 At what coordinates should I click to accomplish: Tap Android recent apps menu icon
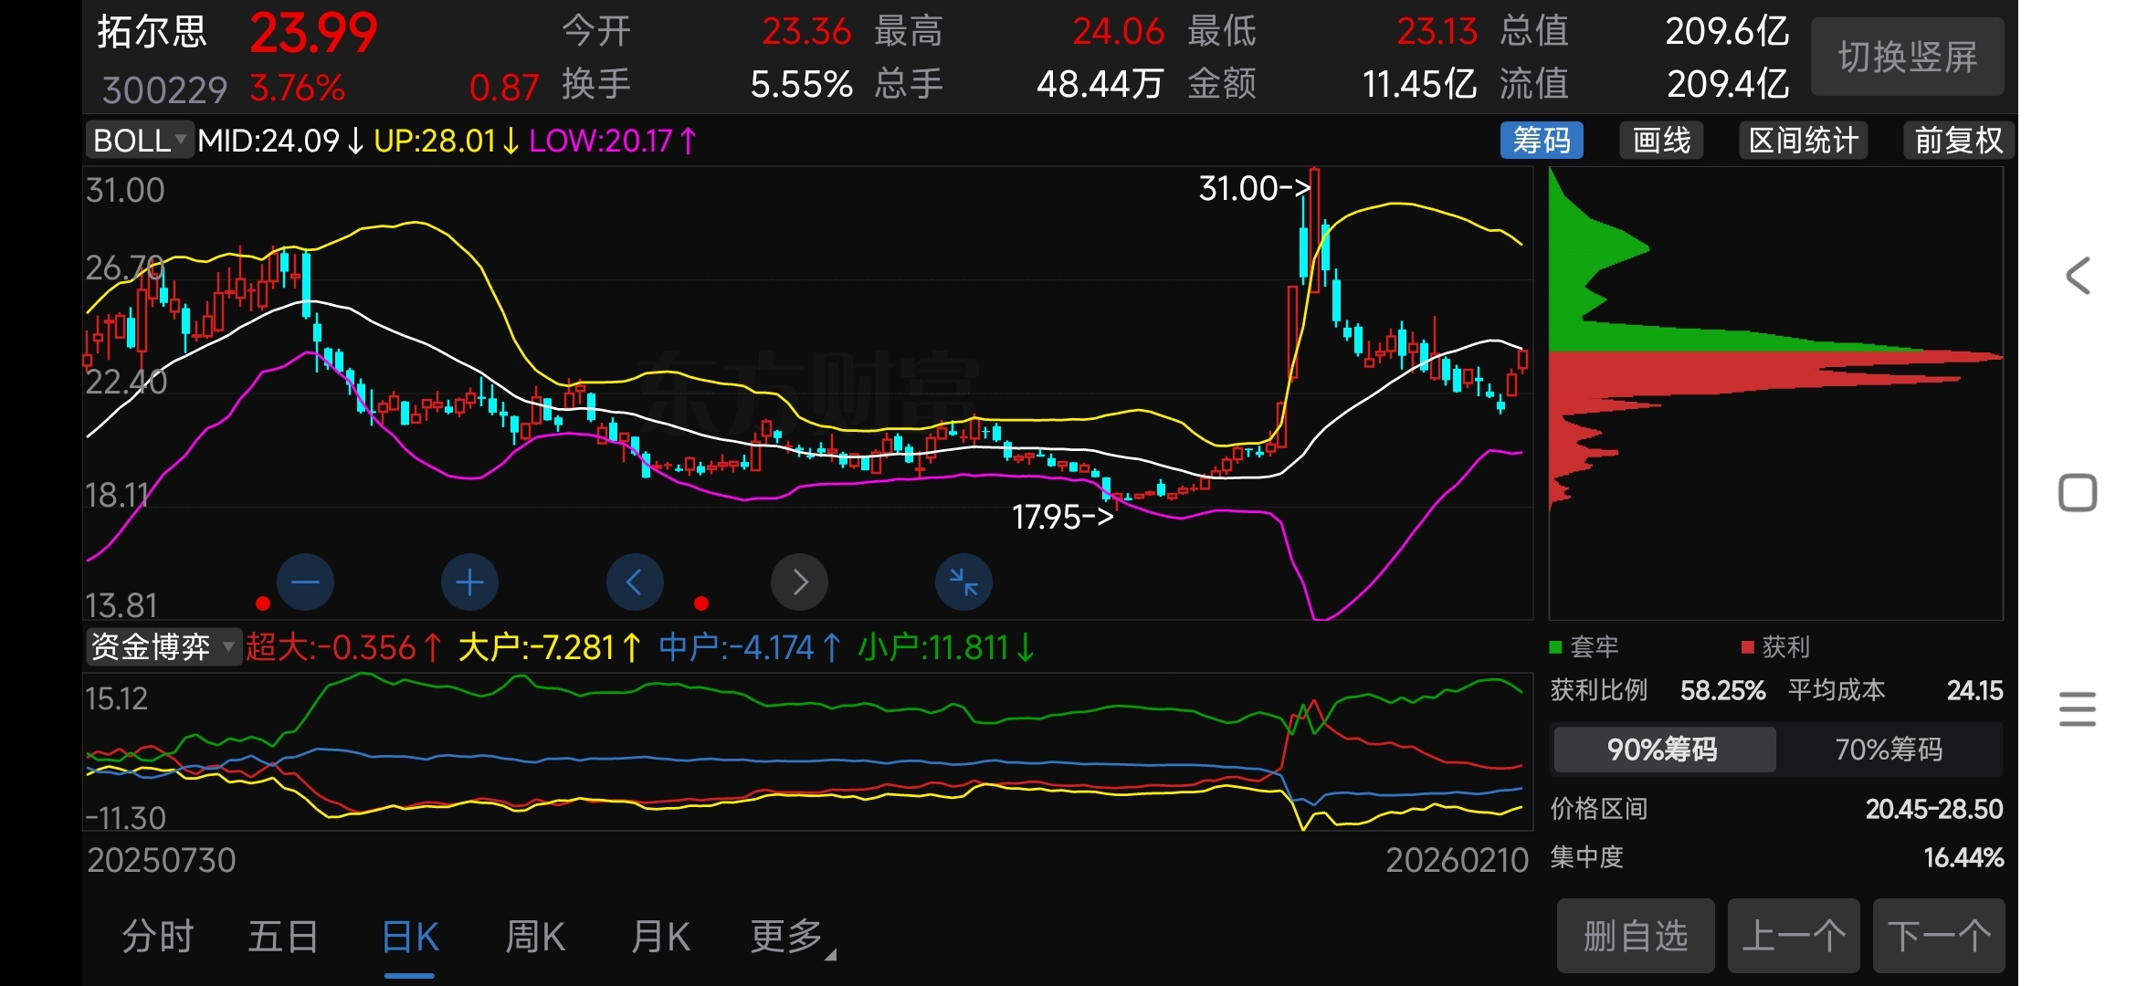2078,709
